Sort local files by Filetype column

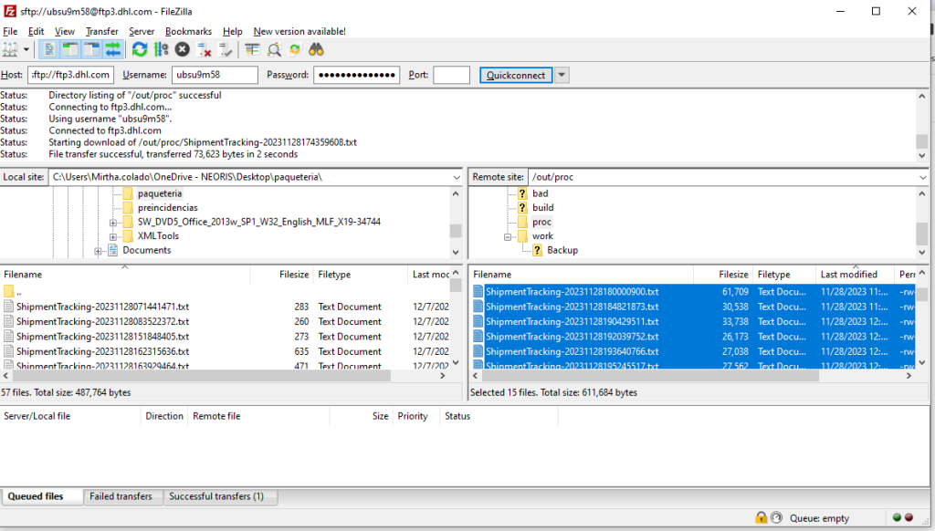[x=360, y=275]
